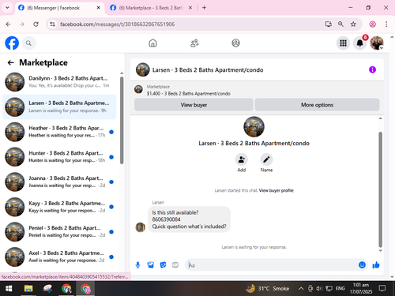Image resolution: width=395 pixels, height=296 pixels.
Task: Open the Facebook apps grid menu
Action: point(343,43)
